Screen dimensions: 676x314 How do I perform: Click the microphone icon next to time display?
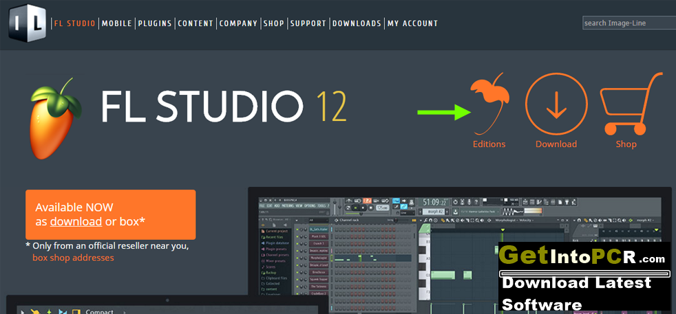point(469,202)
